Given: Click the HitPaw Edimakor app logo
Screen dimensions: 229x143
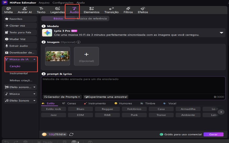Looking at the screenshot, I should pyautogui.click(x=5, y=3).
